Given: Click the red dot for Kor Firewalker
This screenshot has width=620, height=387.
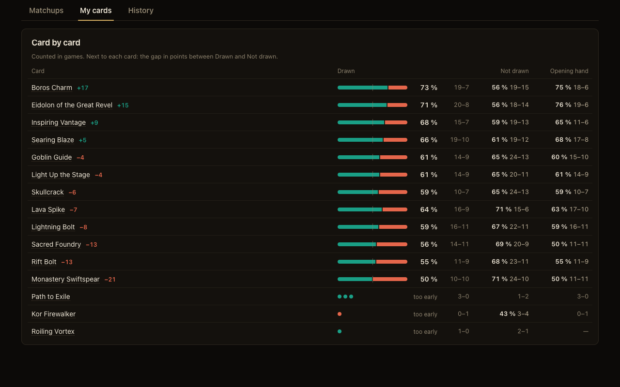Looking at the screenshot, I should [340, 314].
